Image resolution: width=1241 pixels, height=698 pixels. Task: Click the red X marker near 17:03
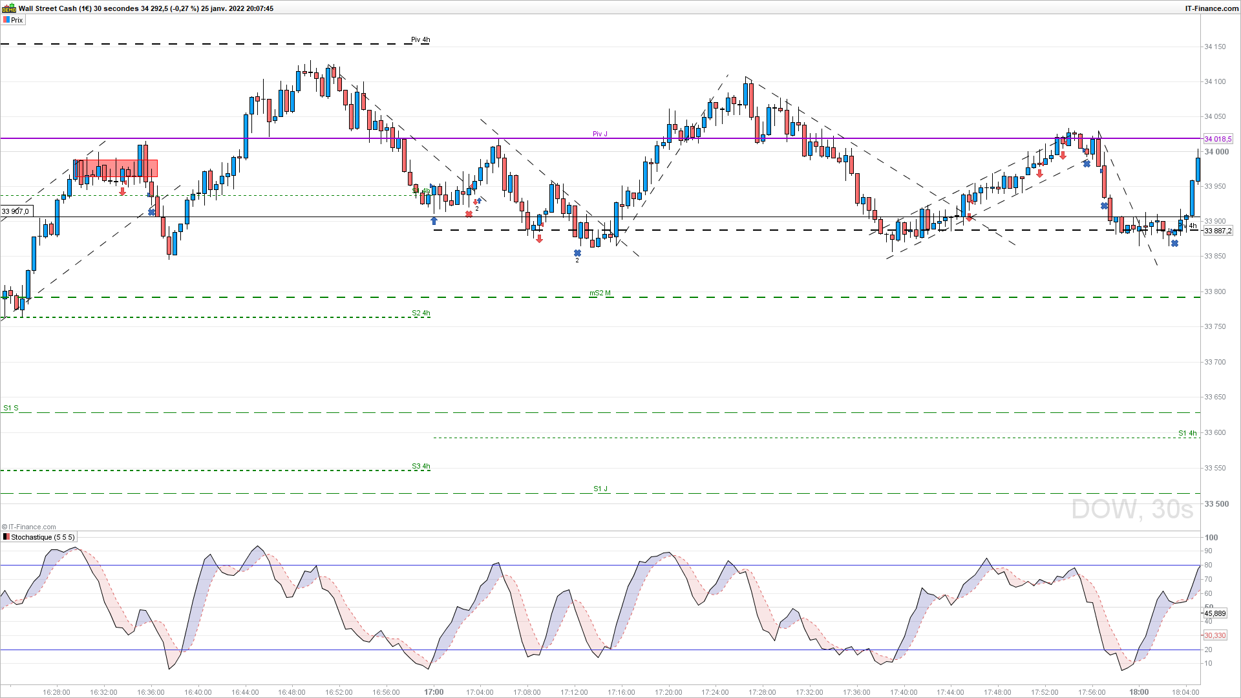pos(469,214)
